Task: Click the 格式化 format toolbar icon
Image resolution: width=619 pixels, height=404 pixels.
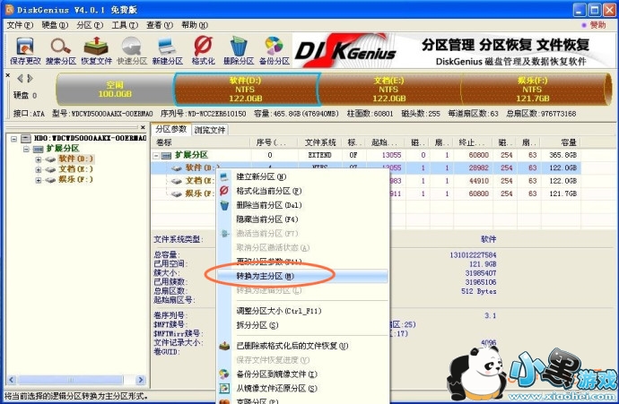Action: 204,51
